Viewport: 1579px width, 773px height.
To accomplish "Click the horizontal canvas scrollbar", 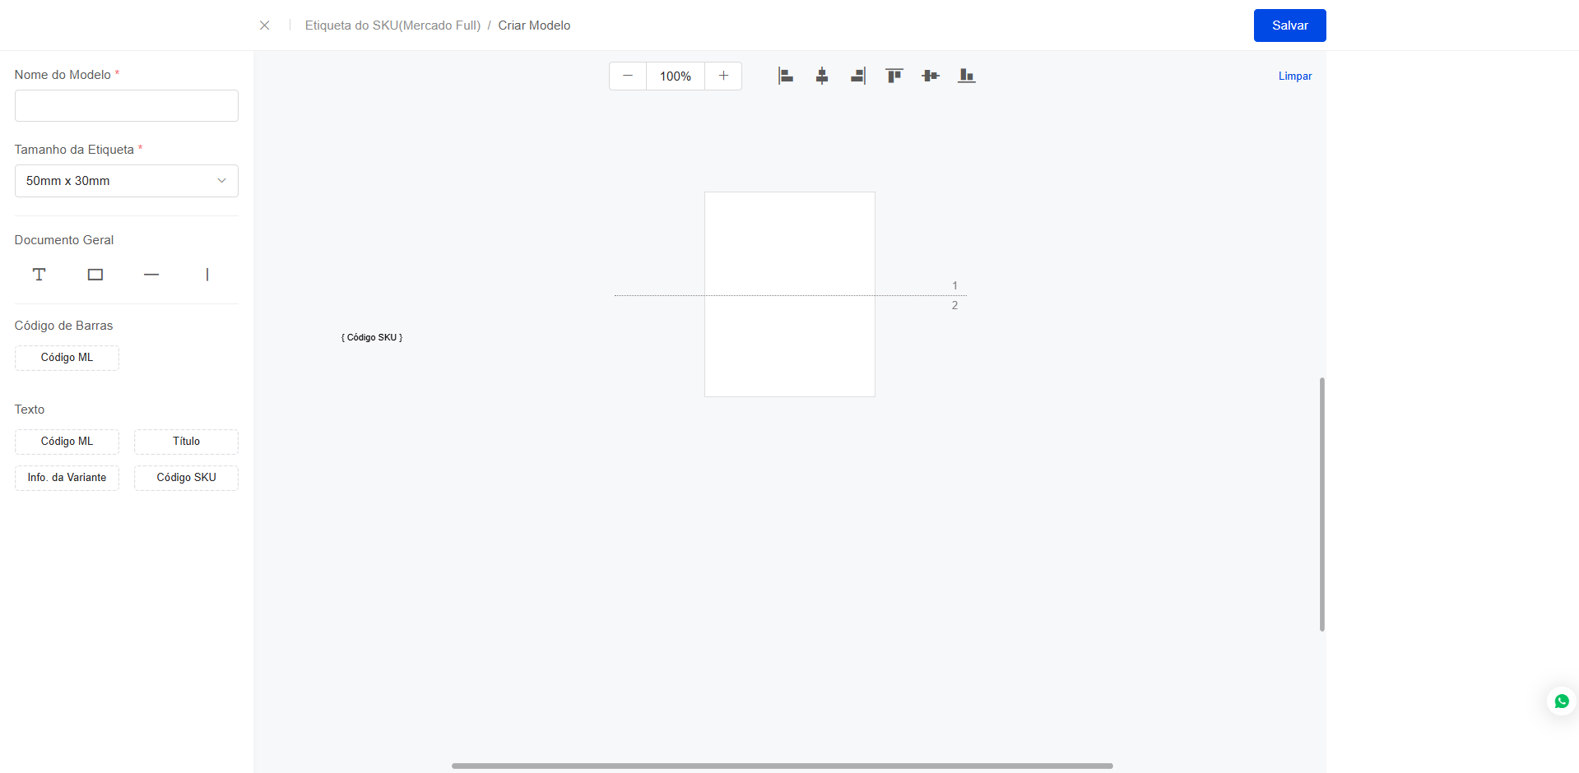I will pyautogui.click(x=782, y=766).
